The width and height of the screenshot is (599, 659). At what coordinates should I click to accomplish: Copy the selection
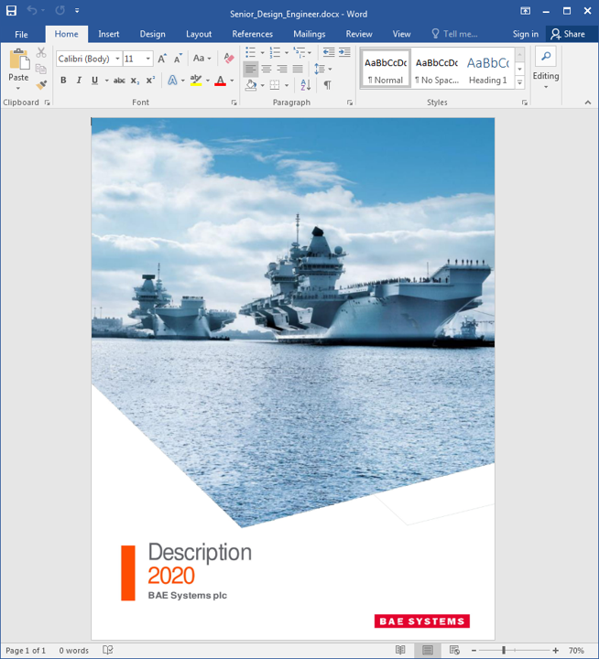(41, 69)
